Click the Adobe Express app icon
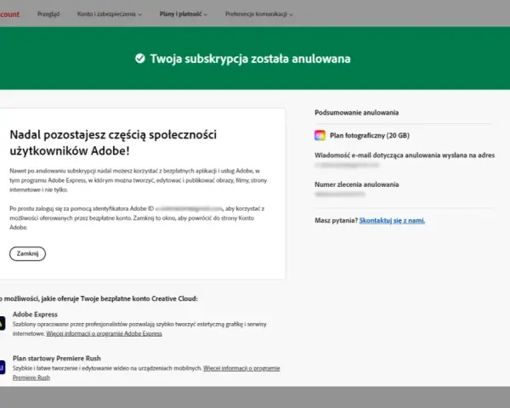Image resolution: width=510 pixels, height=408 pixels. 2,323
